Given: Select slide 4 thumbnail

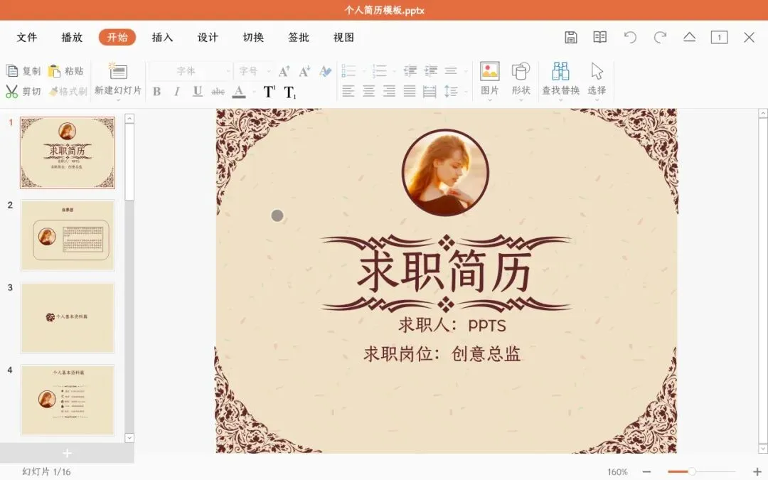Looking at the screenshot, I should point(68,400).
